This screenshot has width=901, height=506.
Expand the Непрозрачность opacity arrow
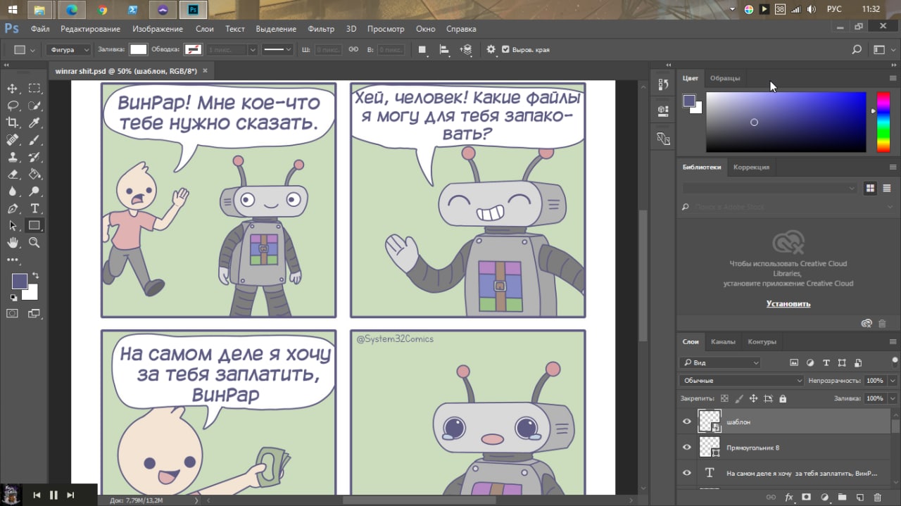pos(893,381)
